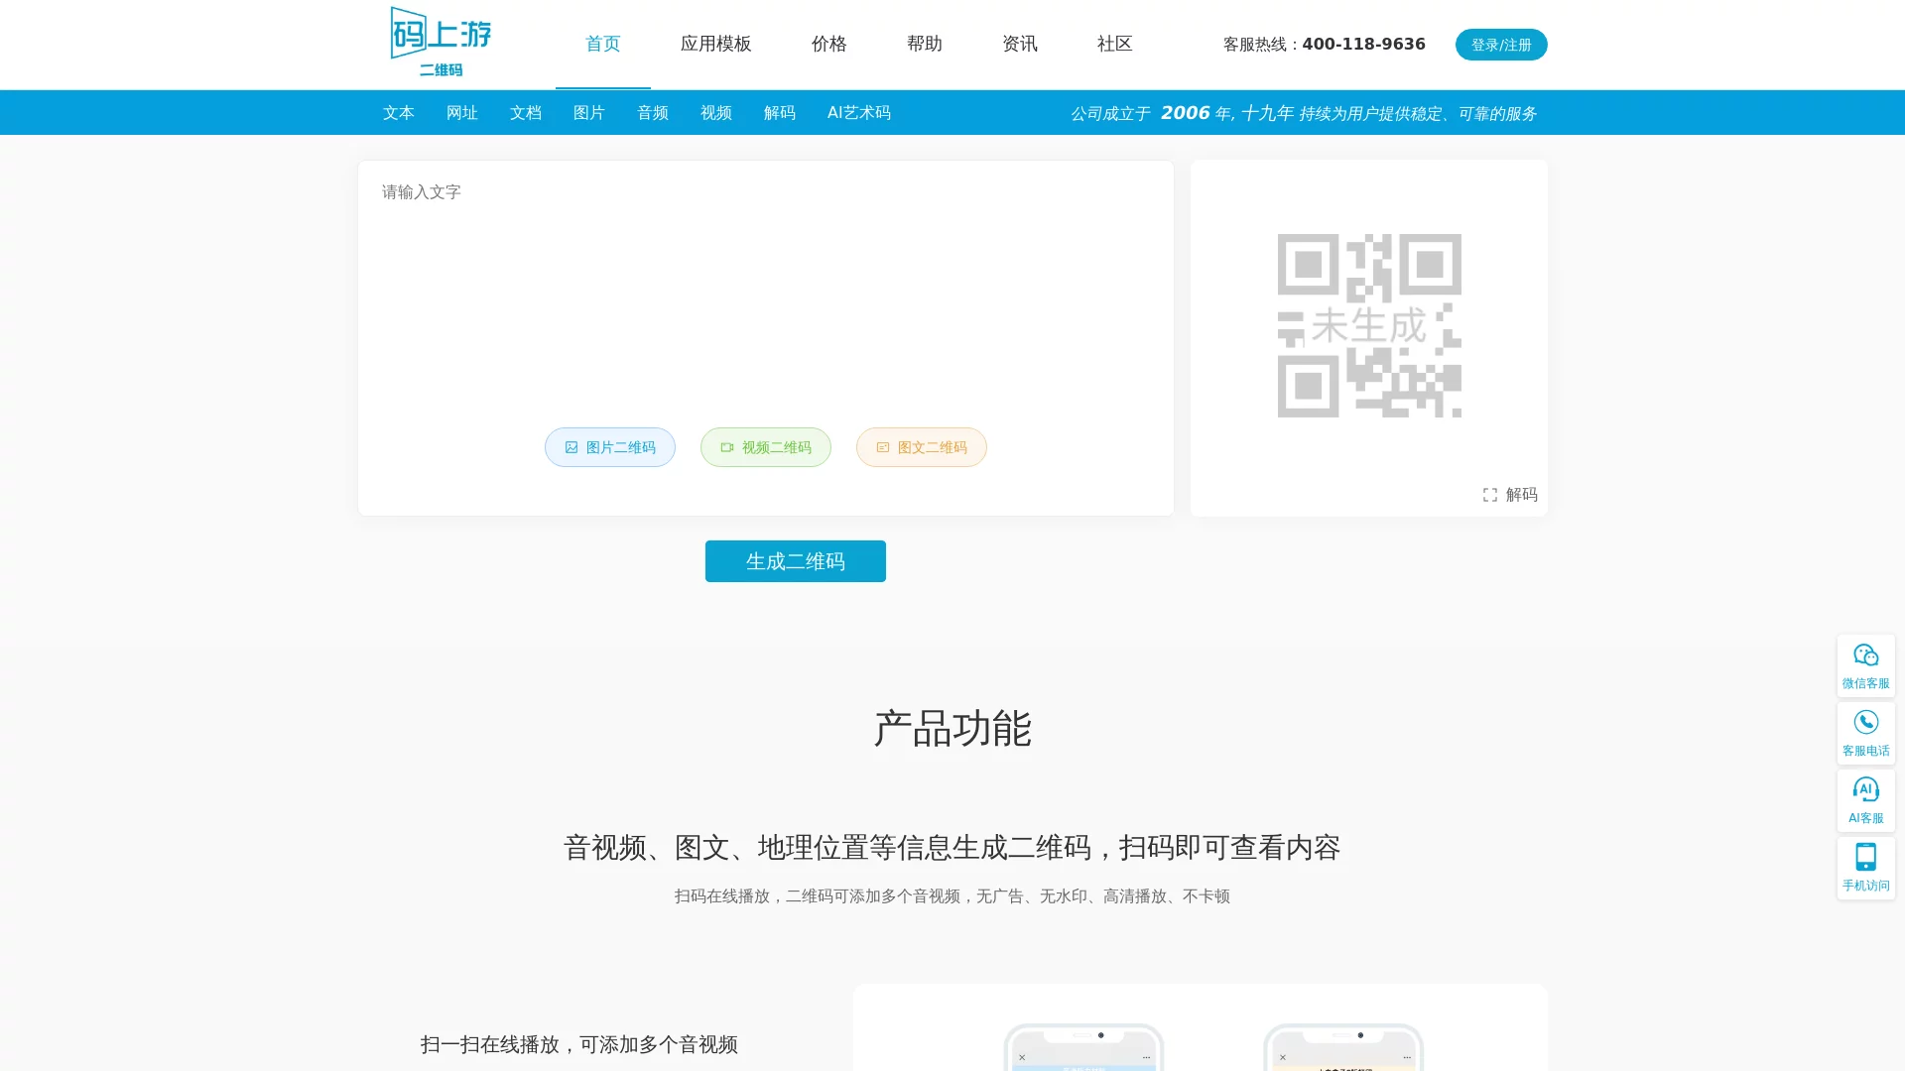Switch to the 音频 tab
1905x1071 pixels.
[652, 112]
